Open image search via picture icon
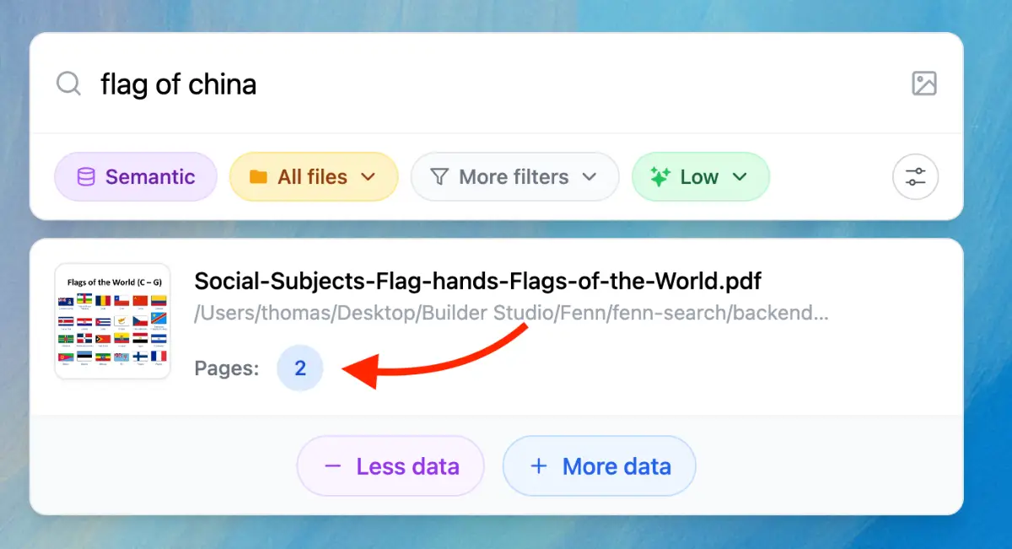The image size is (1012, 549). 924,83
